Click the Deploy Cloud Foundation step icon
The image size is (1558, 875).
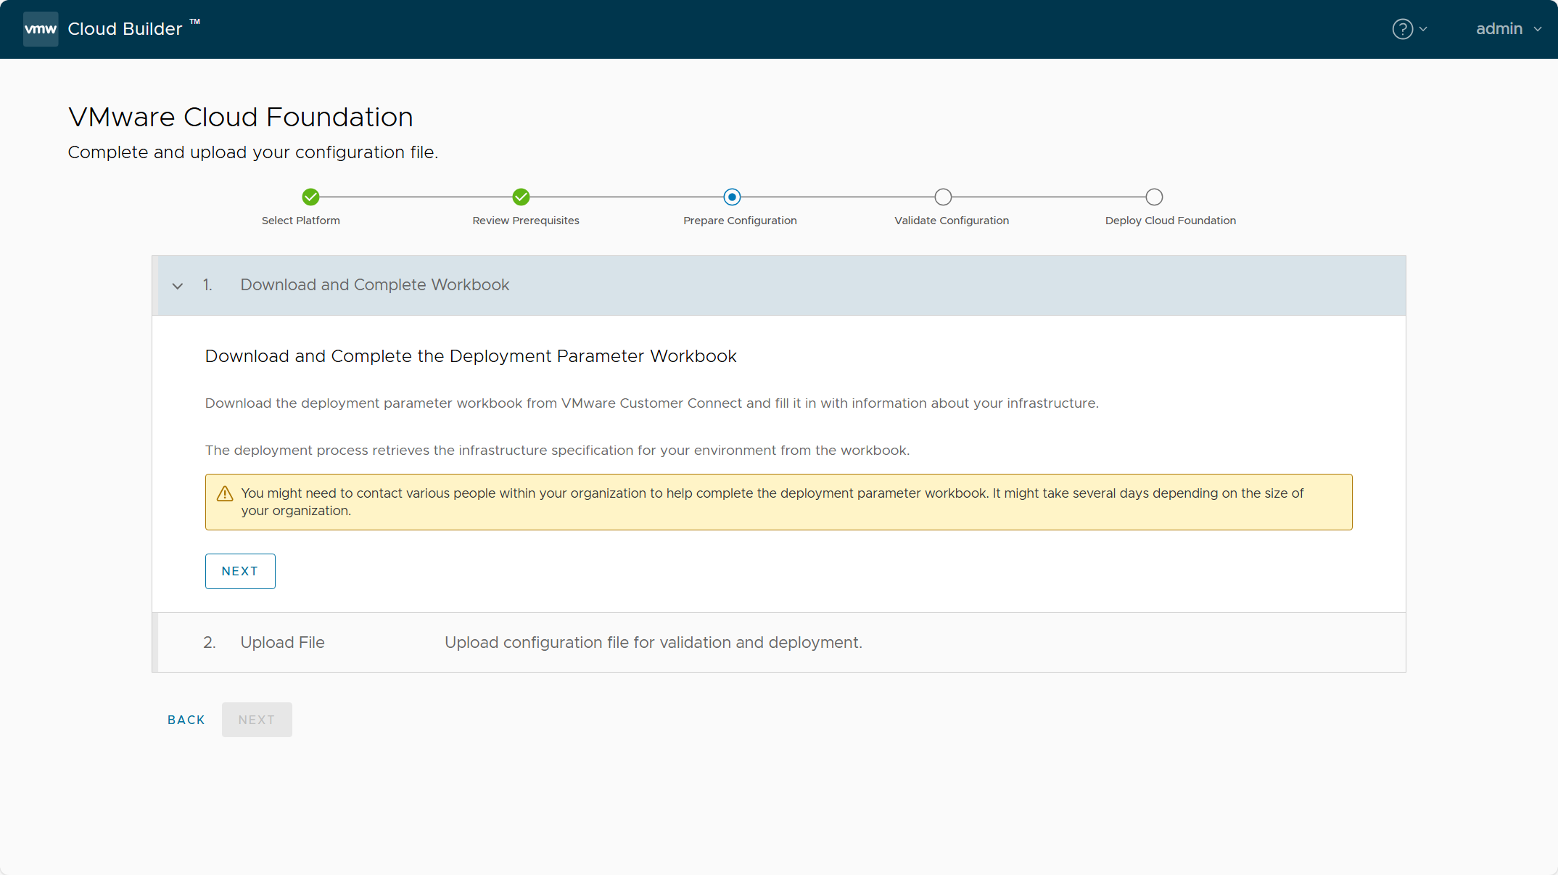coord(1155,196)
